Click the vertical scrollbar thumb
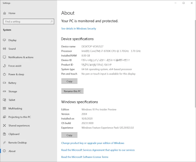Viewport: 196px width, 162px height. click(x=195, y=63)
